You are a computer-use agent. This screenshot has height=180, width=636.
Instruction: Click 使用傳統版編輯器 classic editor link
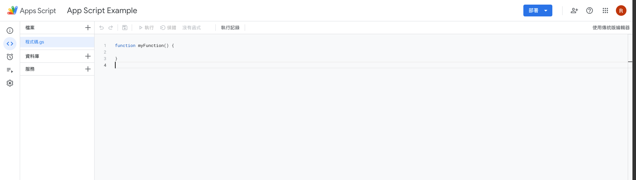(x=611, y=28)
